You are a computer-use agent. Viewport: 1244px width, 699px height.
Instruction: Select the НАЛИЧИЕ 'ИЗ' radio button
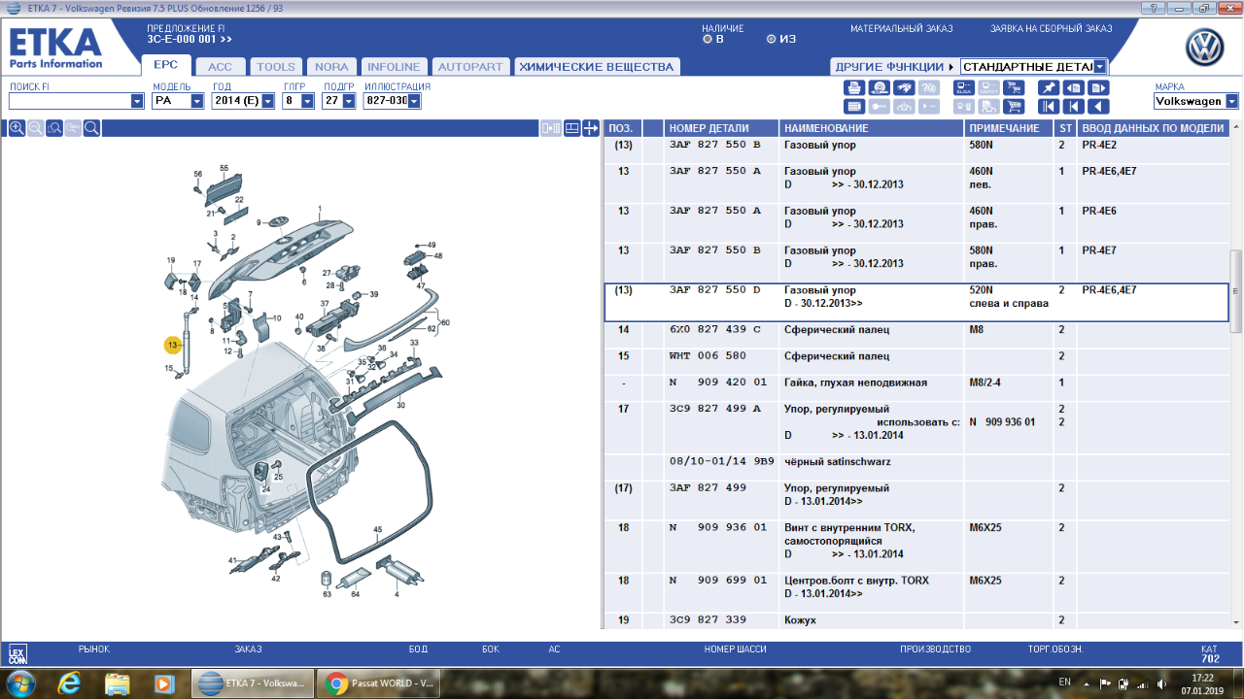coord(771,40)
